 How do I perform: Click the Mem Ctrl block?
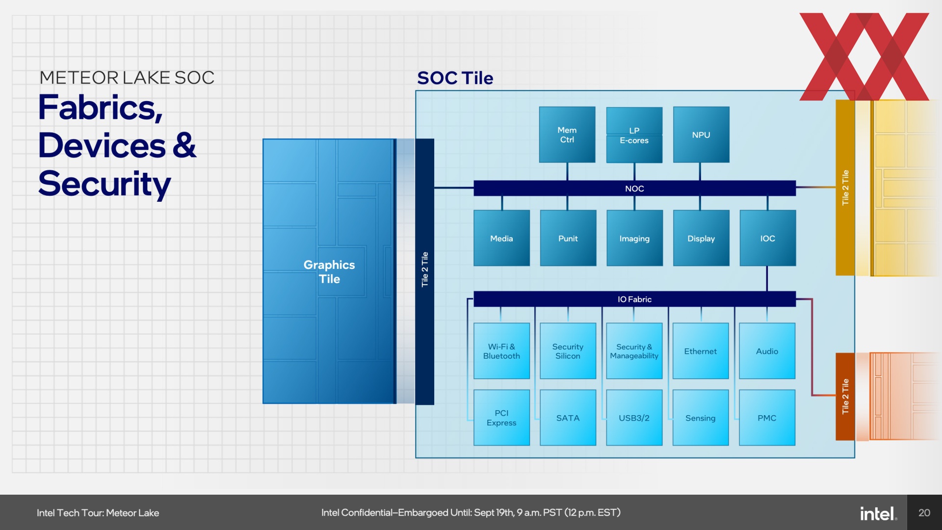click(x=567, y=134)
